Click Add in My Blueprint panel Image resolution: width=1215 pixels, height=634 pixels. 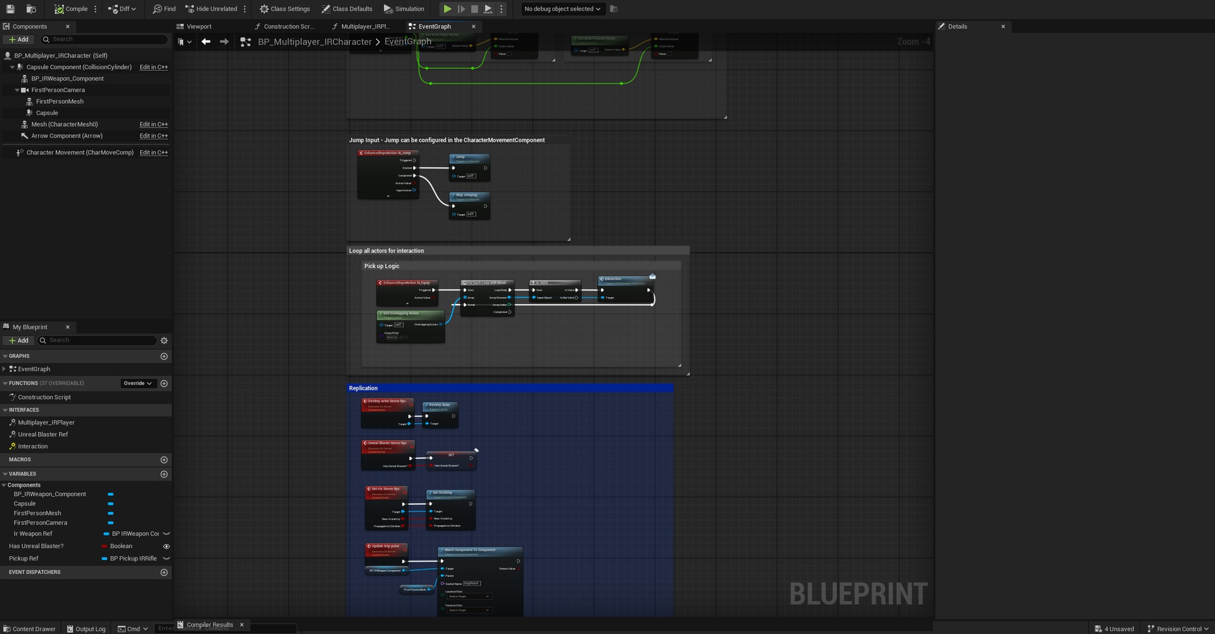19,340
